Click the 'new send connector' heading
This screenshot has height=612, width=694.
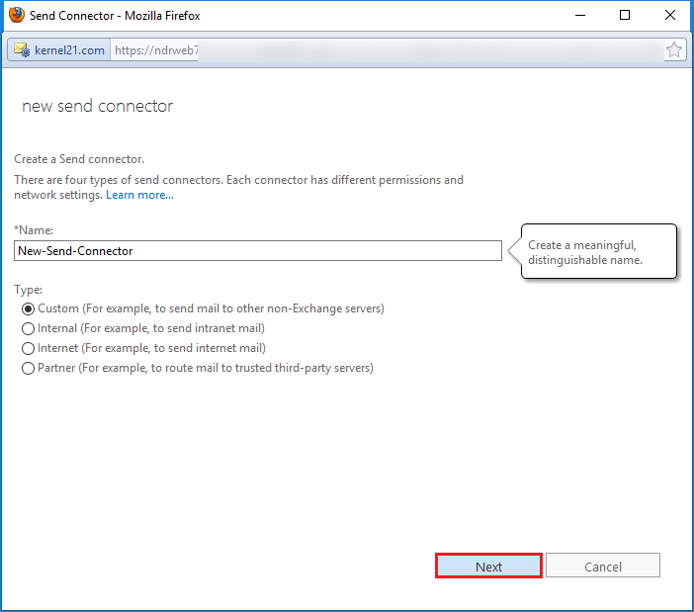point(97,106)
